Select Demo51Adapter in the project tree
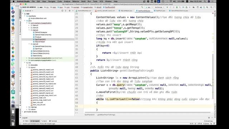The image size is (229, 129). pos(41,32)
